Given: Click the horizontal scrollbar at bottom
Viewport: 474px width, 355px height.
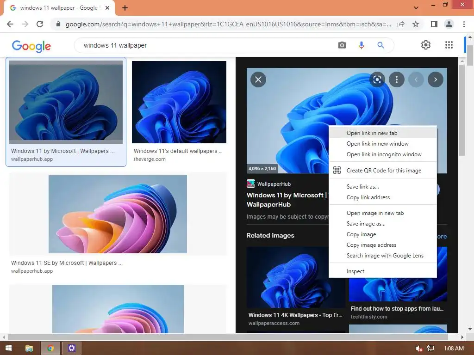Looking at the screenshot, I should pyautogui.click(x=228, y=337).
